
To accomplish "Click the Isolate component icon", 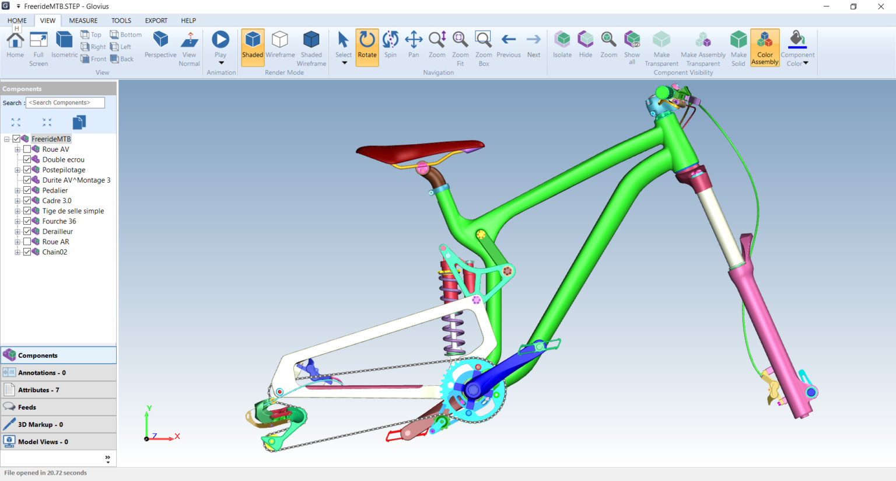I will click(x=562, y=41).
